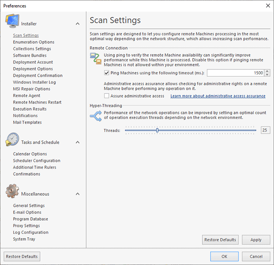Image resolution: width=274 pixels, height=265 pixels.
Task: Collapse the Installer section chevron
Action: click(x=78, y=24)
